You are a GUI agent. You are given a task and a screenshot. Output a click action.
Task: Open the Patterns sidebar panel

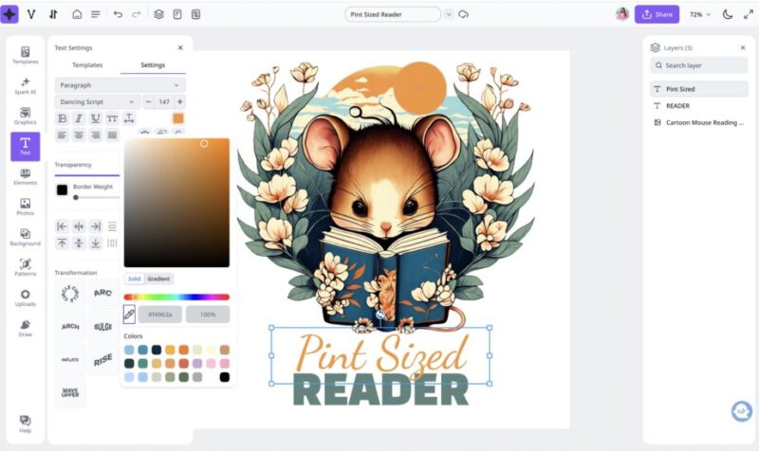(26, 267)
